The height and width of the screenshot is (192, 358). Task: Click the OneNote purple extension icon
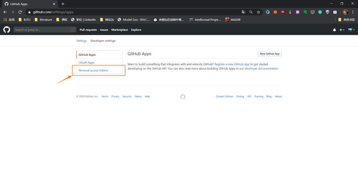[298, 12]
